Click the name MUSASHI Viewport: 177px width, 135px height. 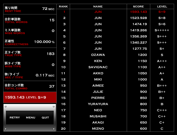pos(98,116)
